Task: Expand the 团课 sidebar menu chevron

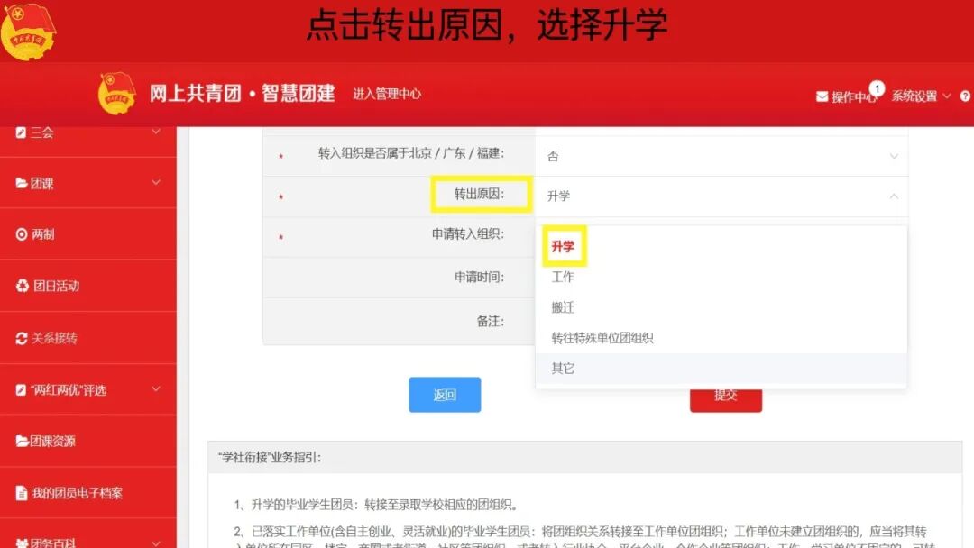Action: (x=156, y=182)
